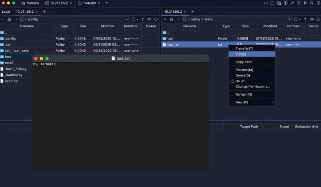
Task: Open Change Permissions... from context menu
Action: coord(252,86)
